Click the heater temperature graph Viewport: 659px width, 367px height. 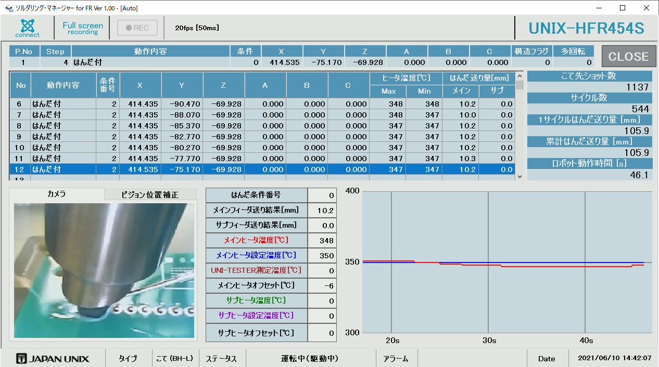506,262
